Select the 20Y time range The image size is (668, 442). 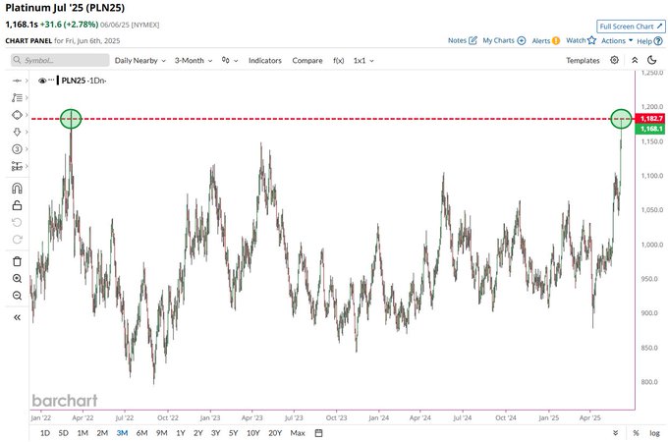point(275,433)
